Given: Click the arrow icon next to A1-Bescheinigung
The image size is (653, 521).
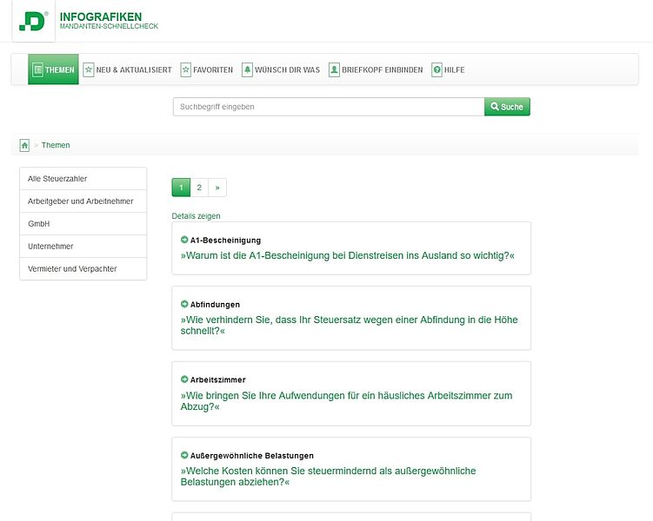Looking at the screenshot, I should point(184,240).
